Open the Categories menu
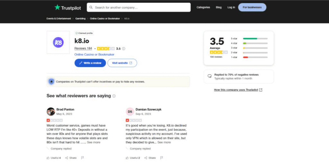The height and width of the screenshot is (165, 329). (203, 7)
